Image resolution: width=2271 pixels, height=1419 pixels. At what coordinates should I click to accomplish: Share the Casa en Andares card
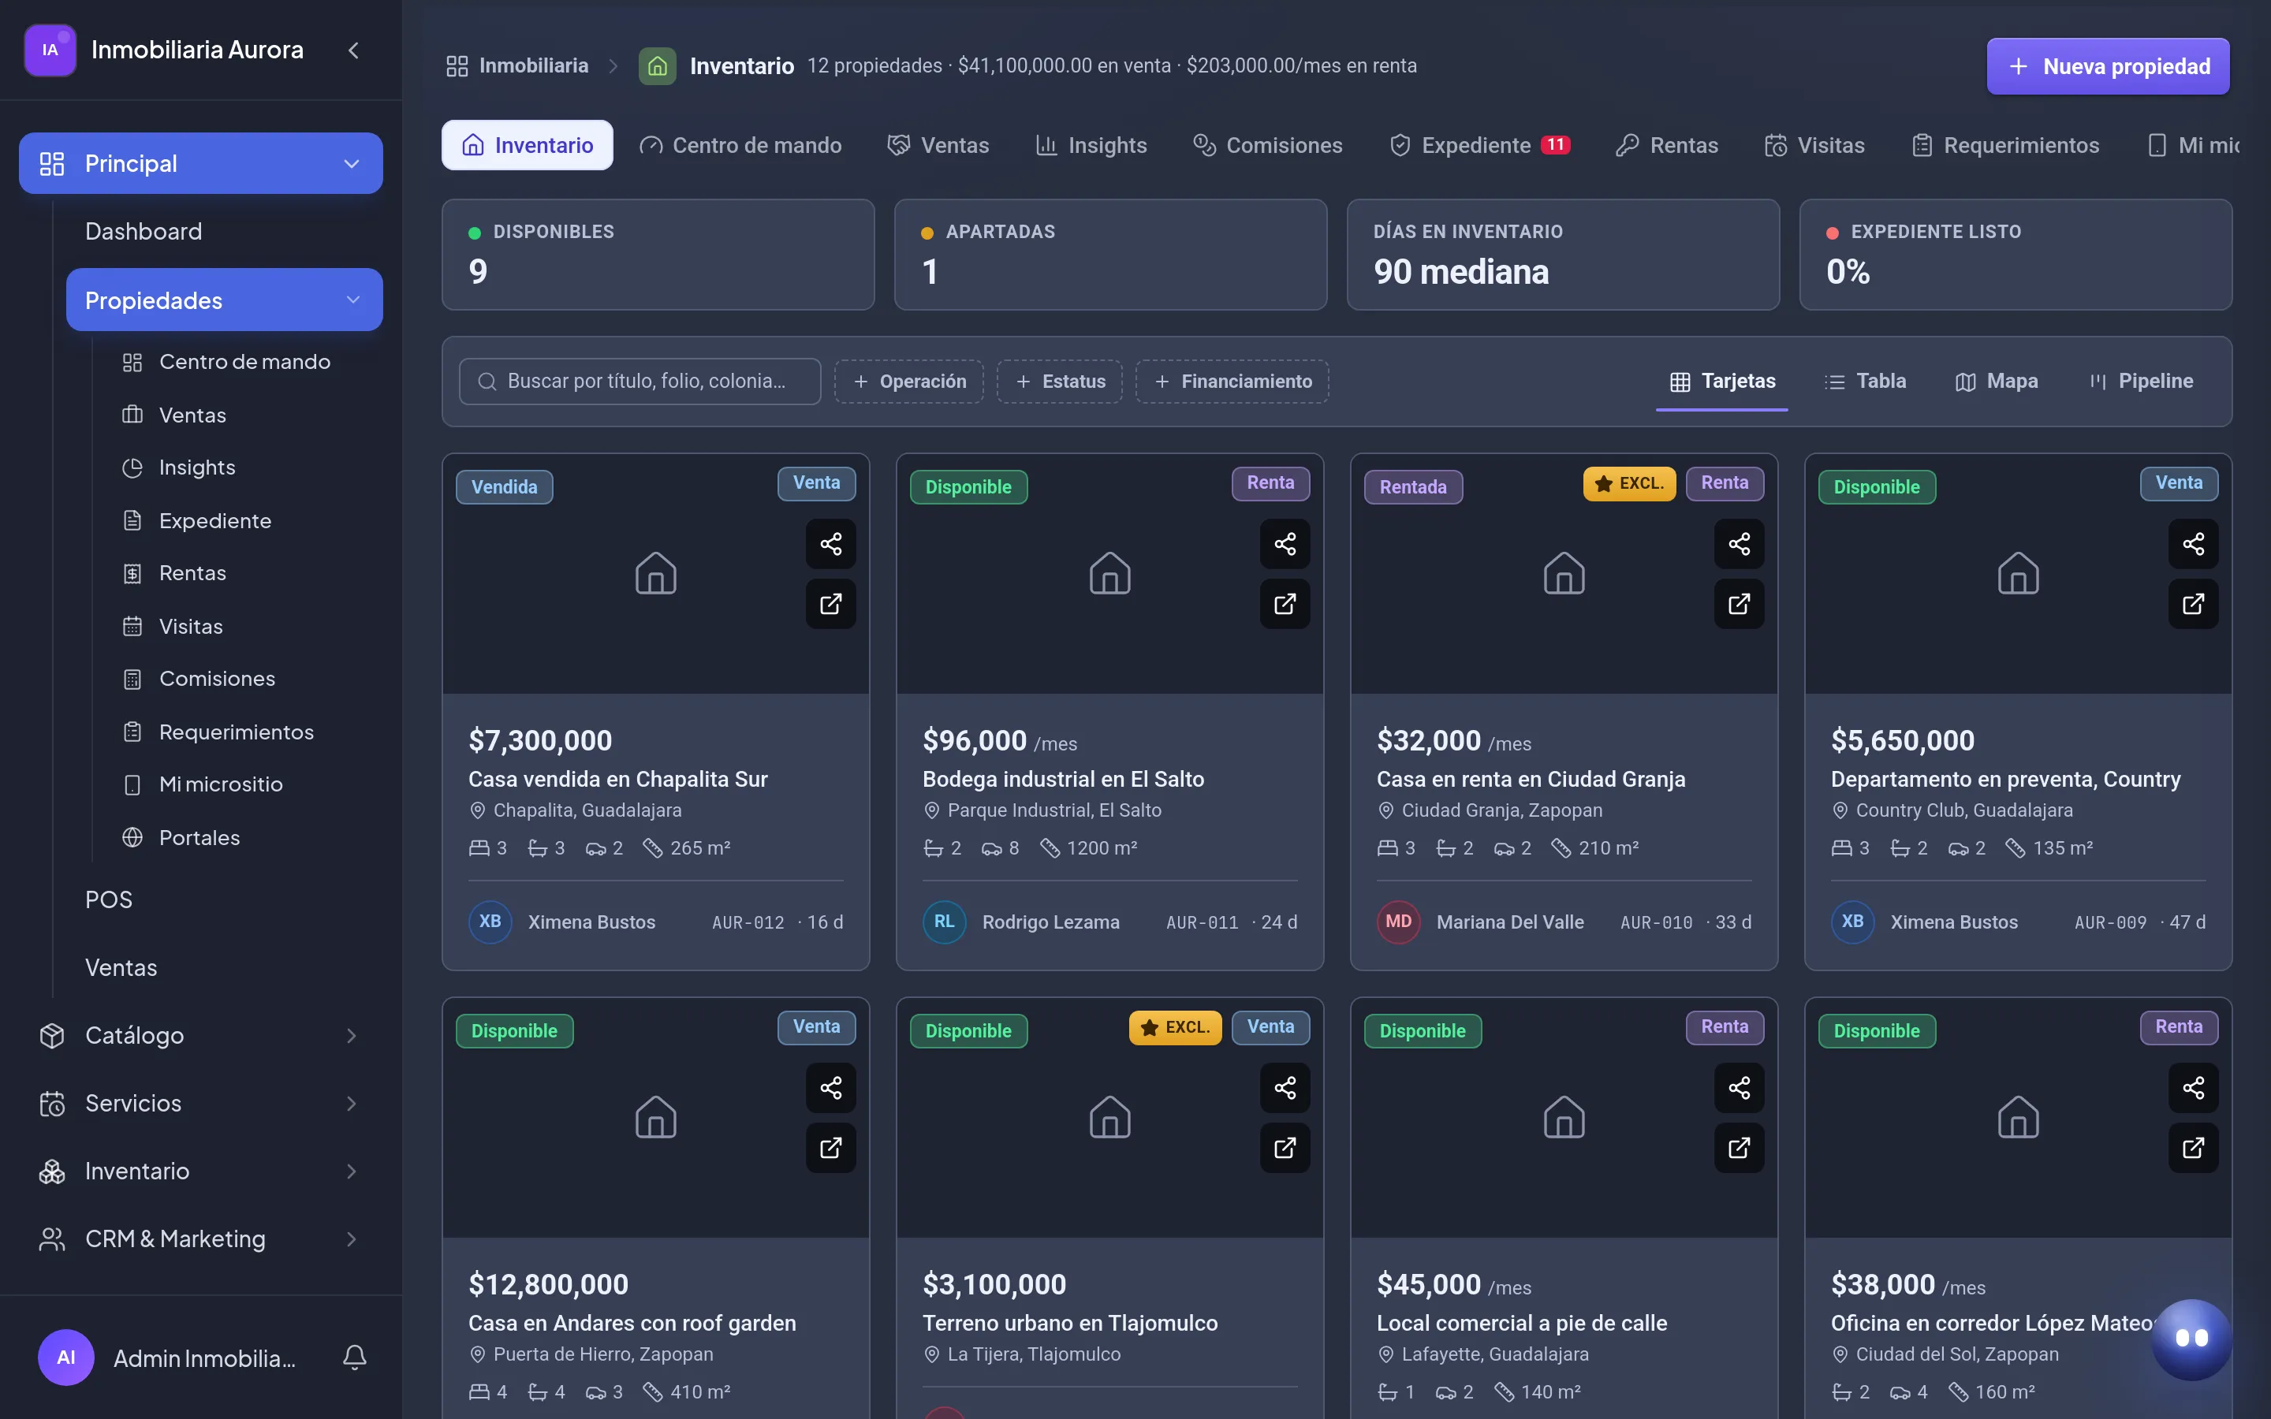[830, 1088]
